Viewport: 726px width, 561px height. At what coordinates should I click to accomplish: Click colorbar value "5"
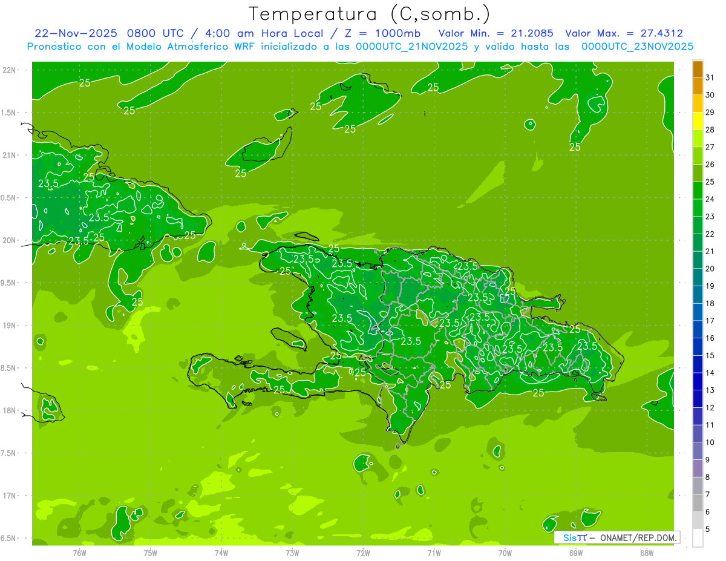(x=708, y=530)
